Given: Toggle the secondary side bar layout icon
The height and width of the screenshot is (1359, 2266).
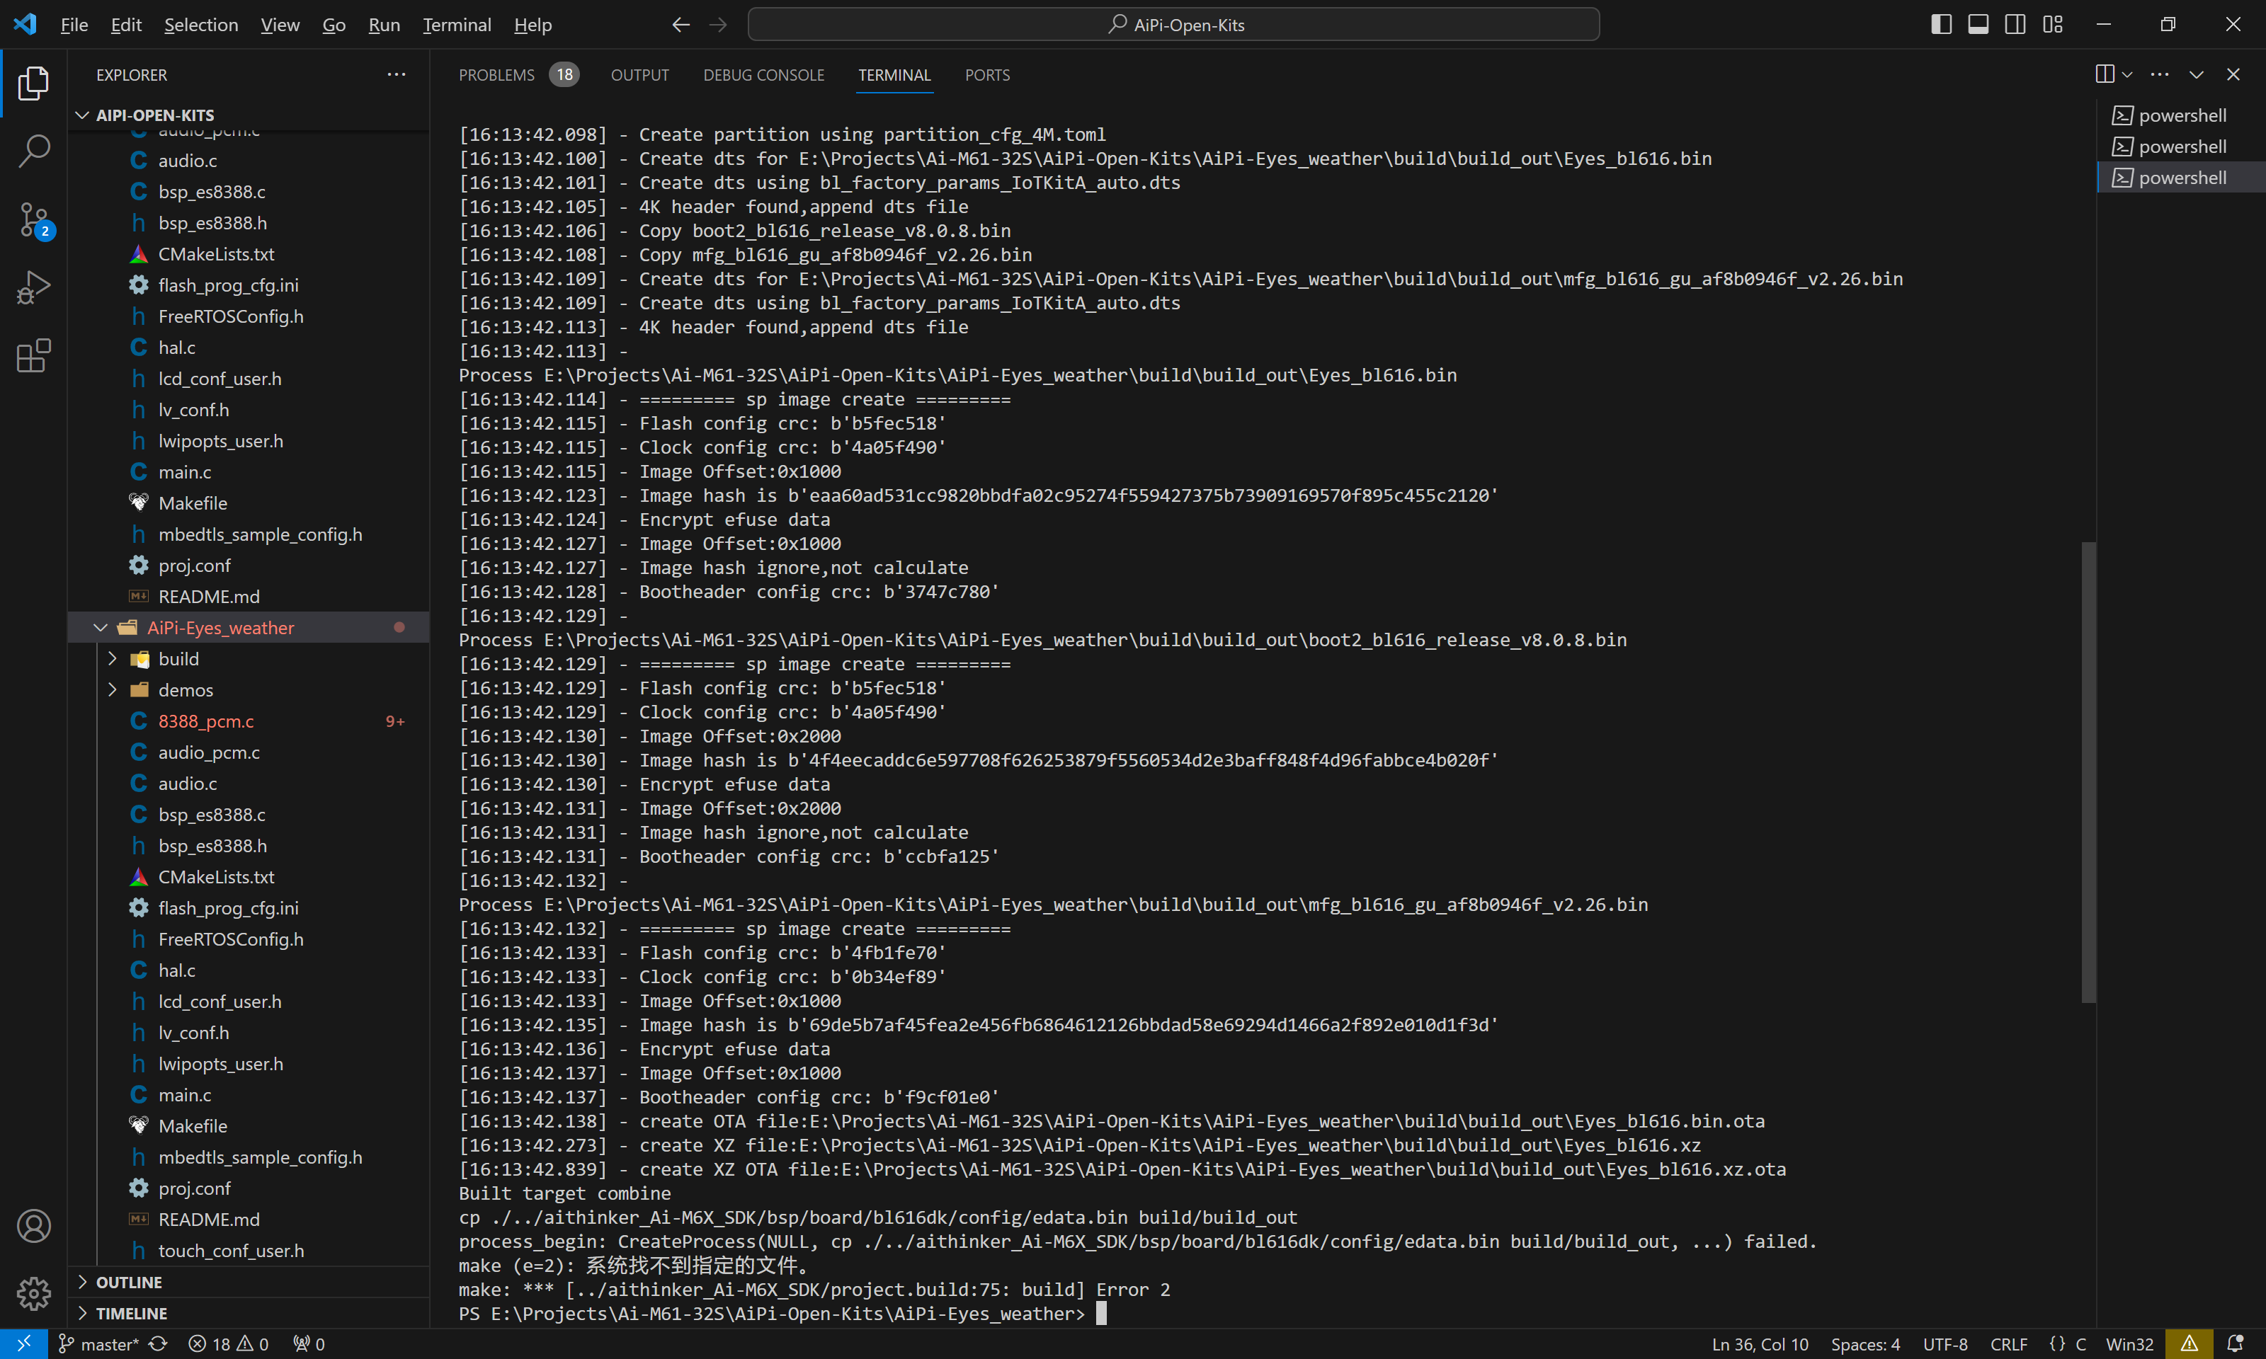Looking at the screenshot, I should (x=2015, y=24).
